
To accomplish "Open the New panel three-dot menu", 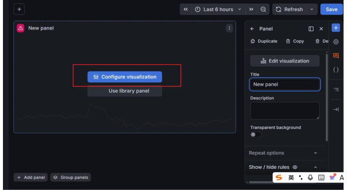I will (229, 28).
